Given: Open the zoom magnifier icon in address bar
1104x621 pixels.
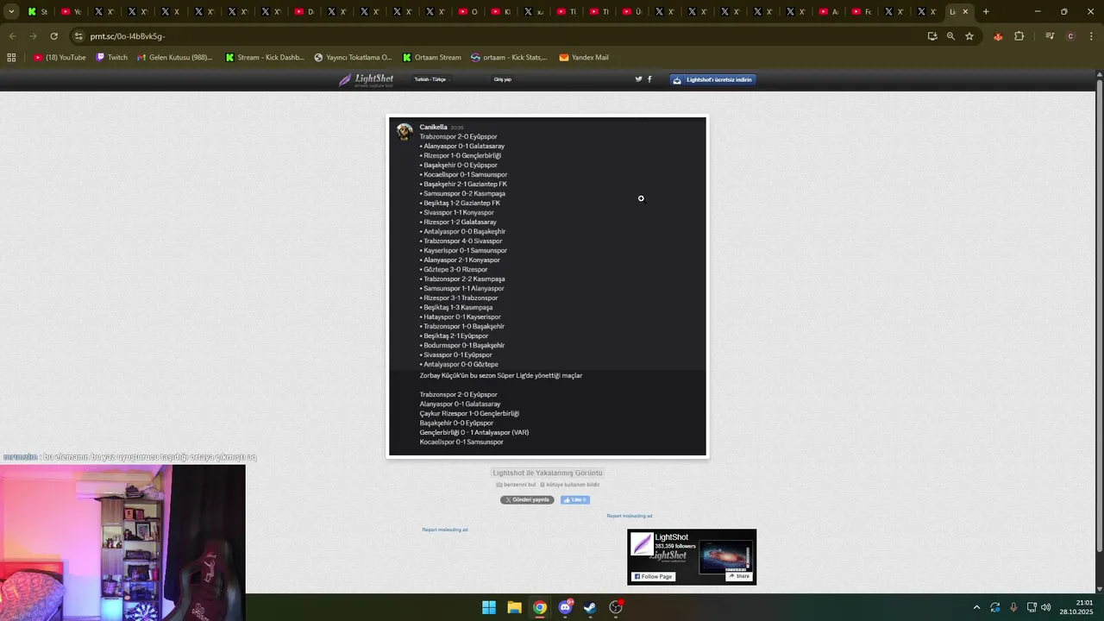Looking at the screenshot, I should (x=950, y=36).
